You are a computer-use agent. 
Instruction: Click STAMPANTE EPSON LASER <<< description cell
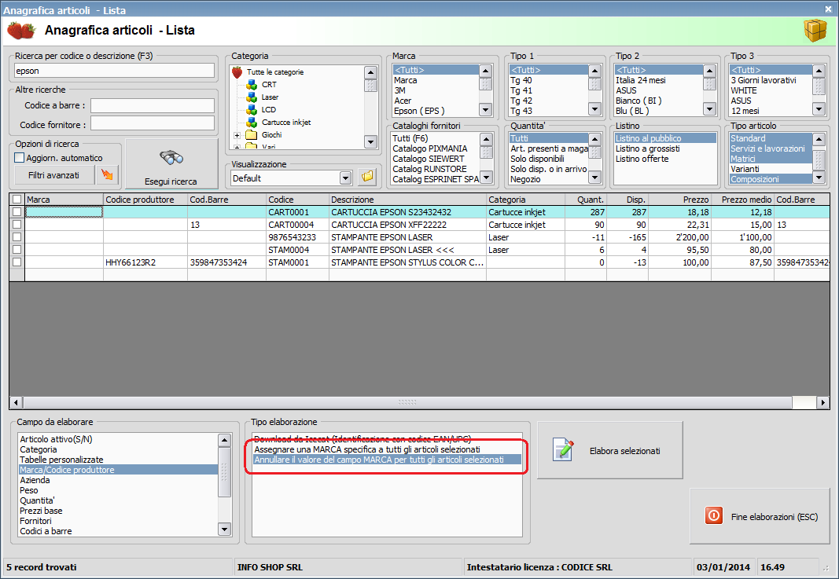(407, 250)
